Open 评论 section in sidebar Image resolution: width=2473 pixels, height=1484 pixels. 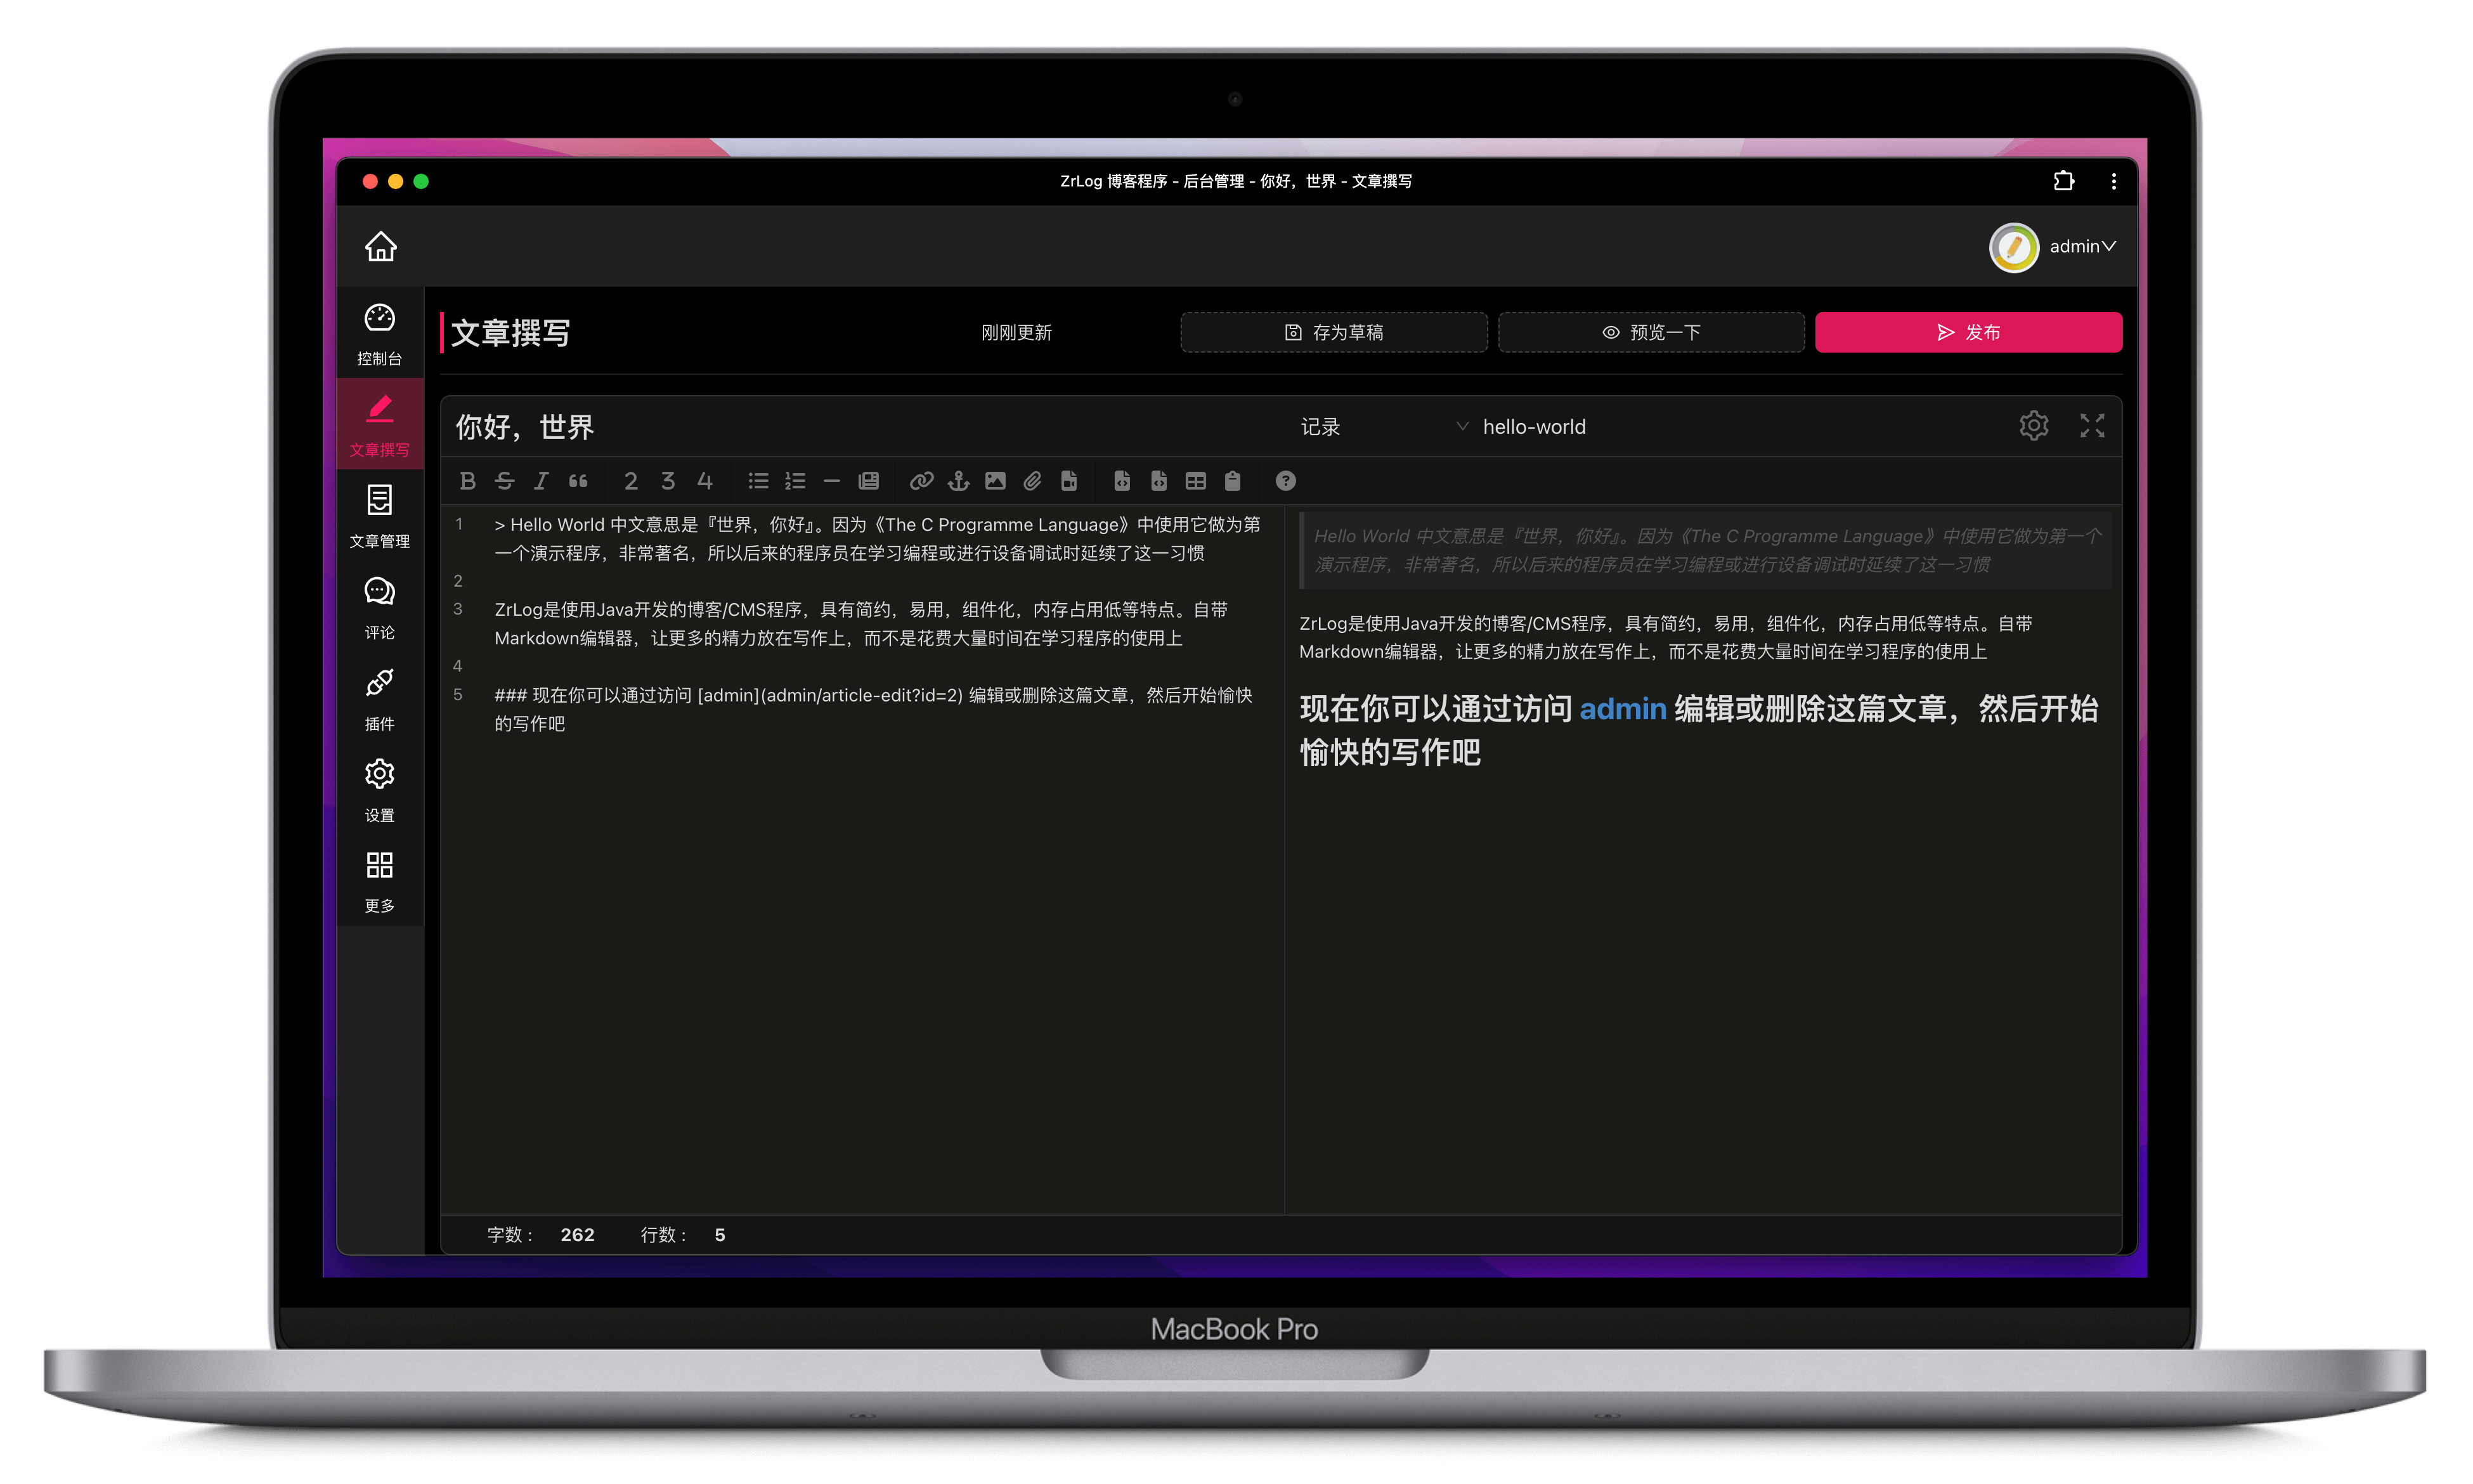pyautogui.click(x=380, y=607)
